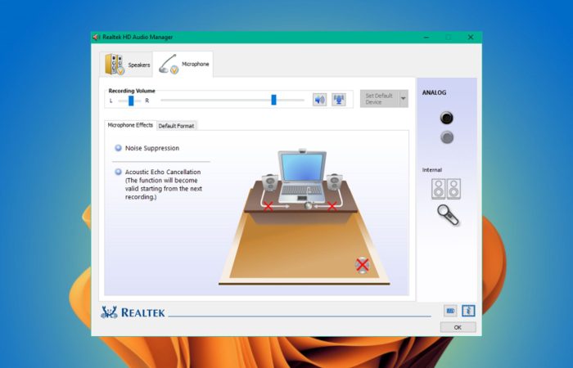This screenshot has height=368, width=573.
Task: Select the internal microphone icon
Action: 448,215
